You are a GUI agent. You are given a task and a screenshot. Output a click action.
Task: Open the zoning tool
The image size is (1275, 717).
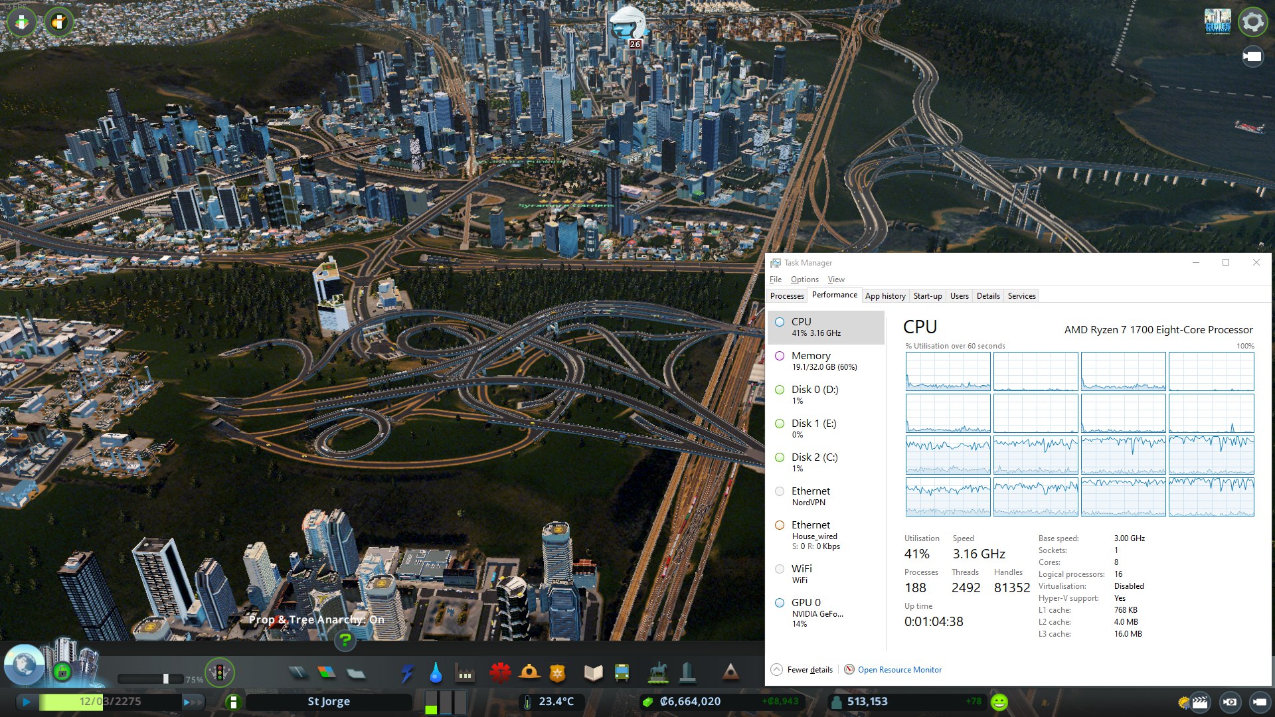[x=327, y=673]
